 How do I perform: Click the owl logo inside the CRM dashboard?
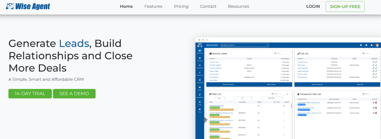coord(200,45)
